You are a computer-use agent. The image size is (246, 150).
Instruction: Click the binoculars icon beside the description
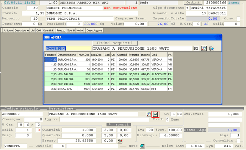pos(156,114)
